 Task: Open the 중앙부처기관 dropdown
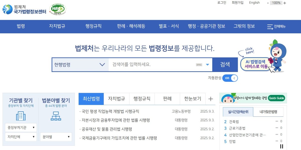click(21, 127)
